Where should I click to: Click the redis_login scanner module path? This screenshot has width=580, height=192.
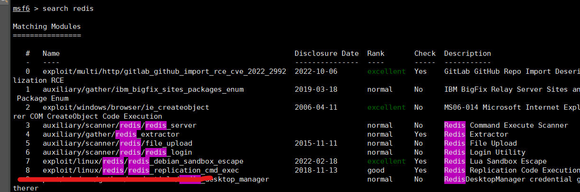click(x=117, y=152)
